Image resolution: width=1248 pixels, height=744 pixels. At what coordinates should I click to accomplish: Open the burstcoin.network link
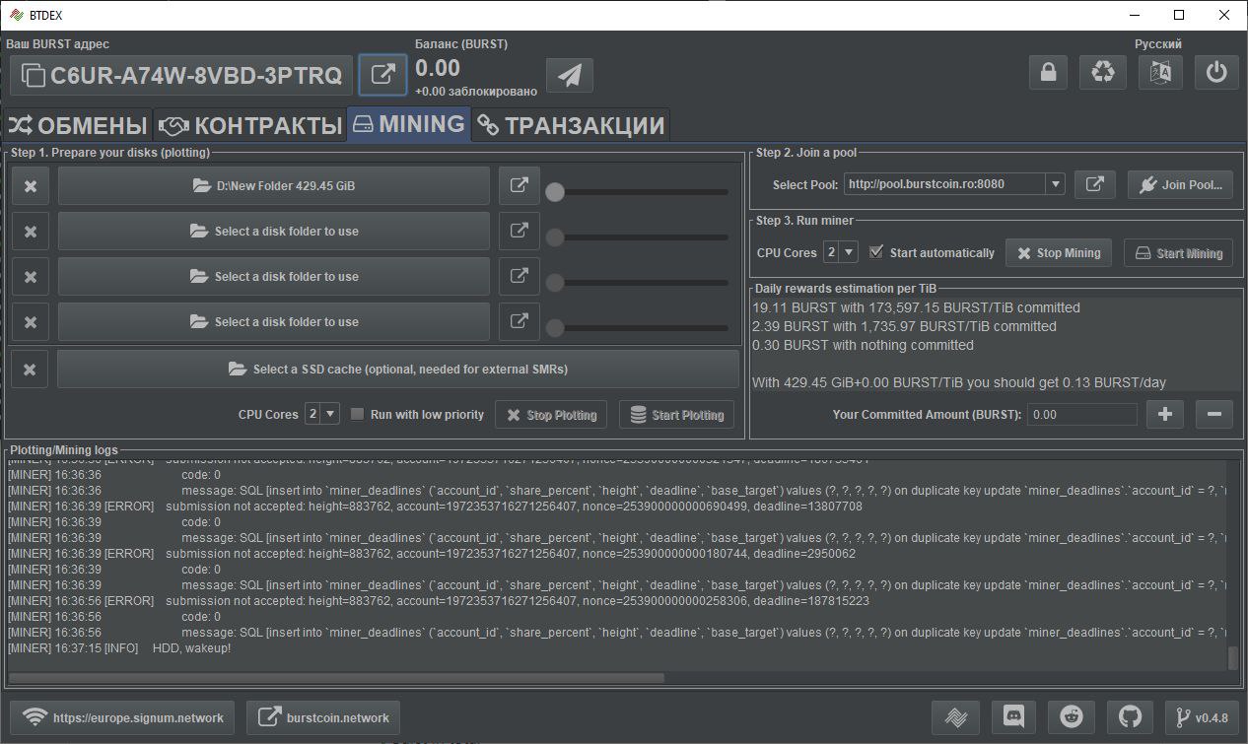323,717
